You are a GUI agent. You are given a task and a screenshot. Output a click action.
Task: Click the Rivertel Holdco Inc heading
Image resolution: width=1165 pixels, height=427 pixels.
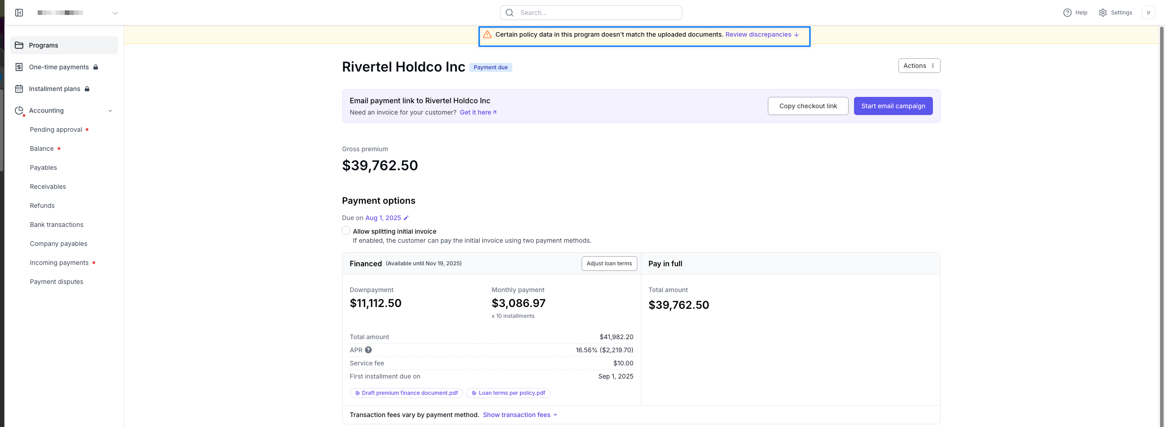[x=403, y=67]
